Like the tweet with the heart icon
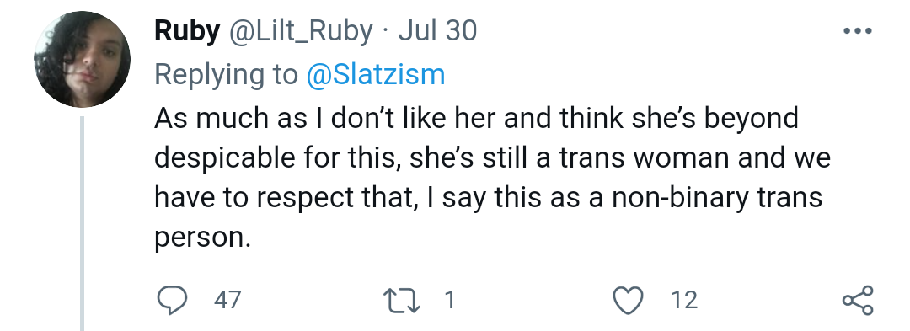Screen dimensions: 910x331 pos(629,301)
